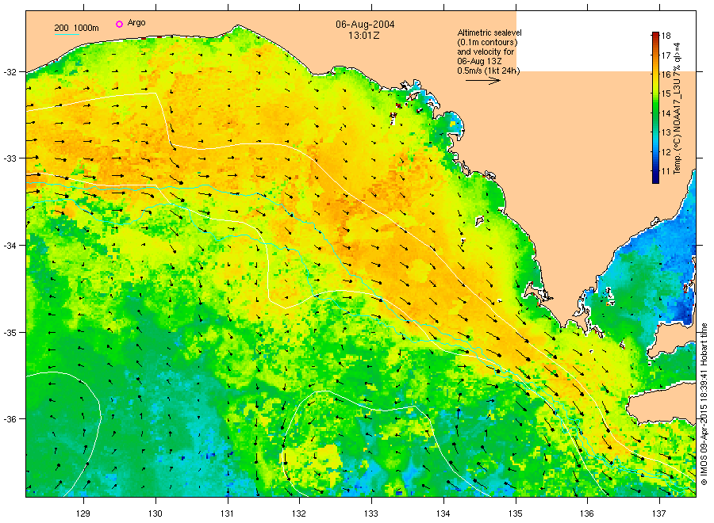This screenshot has width=714, height=523.
Task: Click the longitude label '134'
Action: pos(443,513)
